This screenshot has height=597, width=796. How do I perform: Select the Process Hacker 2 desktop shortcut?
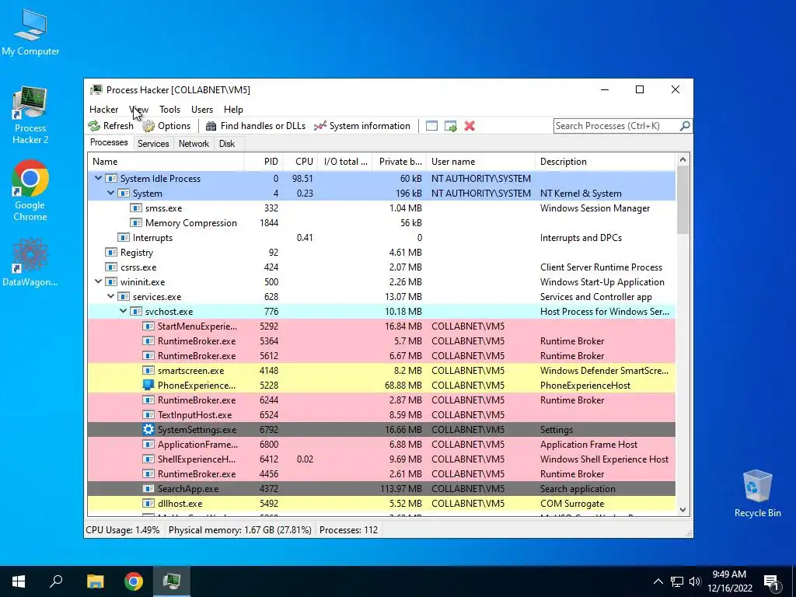pos(30,116)
